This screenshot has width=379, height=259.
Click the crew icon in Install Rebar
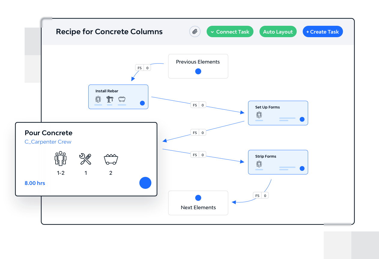[98, 99]
